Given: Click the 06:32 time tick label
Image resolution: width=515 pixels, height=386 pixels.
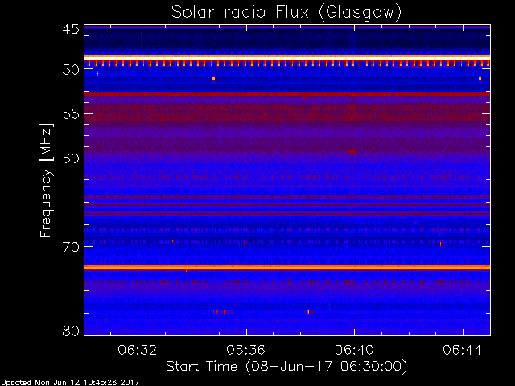Looking at the screenshot, I should pos(138,350).
